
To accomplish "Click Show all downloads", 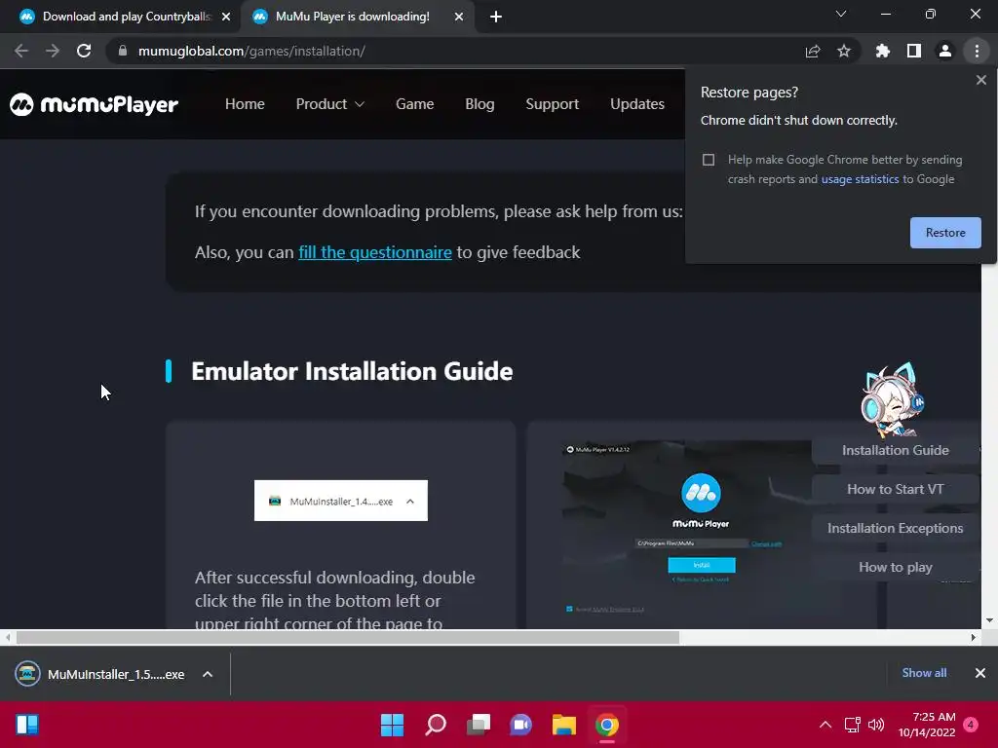I will pyautogui.click(x=924, y=673).
